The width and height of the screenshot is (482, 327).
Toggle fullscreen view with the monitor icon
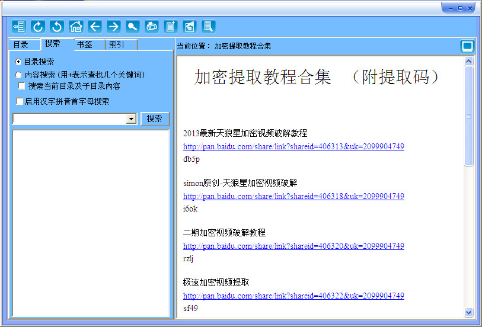click(467, 47)
